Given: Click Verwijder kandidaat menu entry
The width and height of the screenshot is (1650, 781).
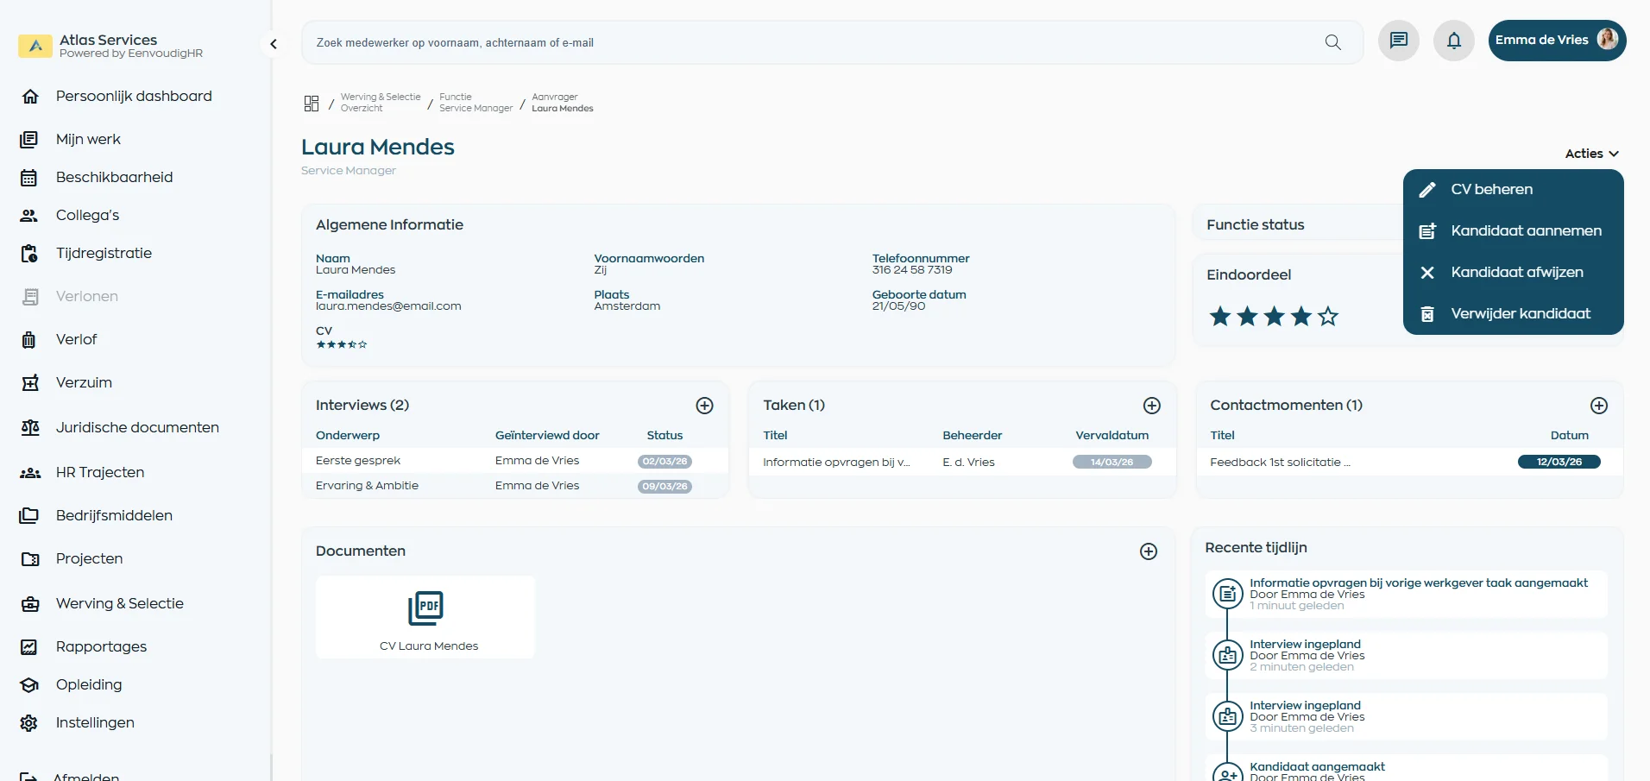Looking at the screenshot, I should 1520,314.
